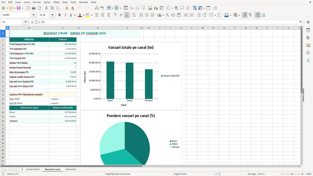Toggle Wrap Text

click(x=134, y=15)
